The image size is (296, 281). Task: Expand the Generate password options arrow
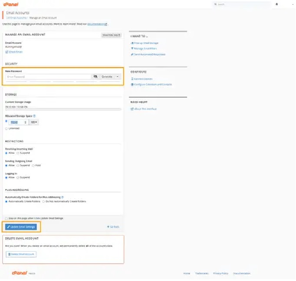coord(117,77)
